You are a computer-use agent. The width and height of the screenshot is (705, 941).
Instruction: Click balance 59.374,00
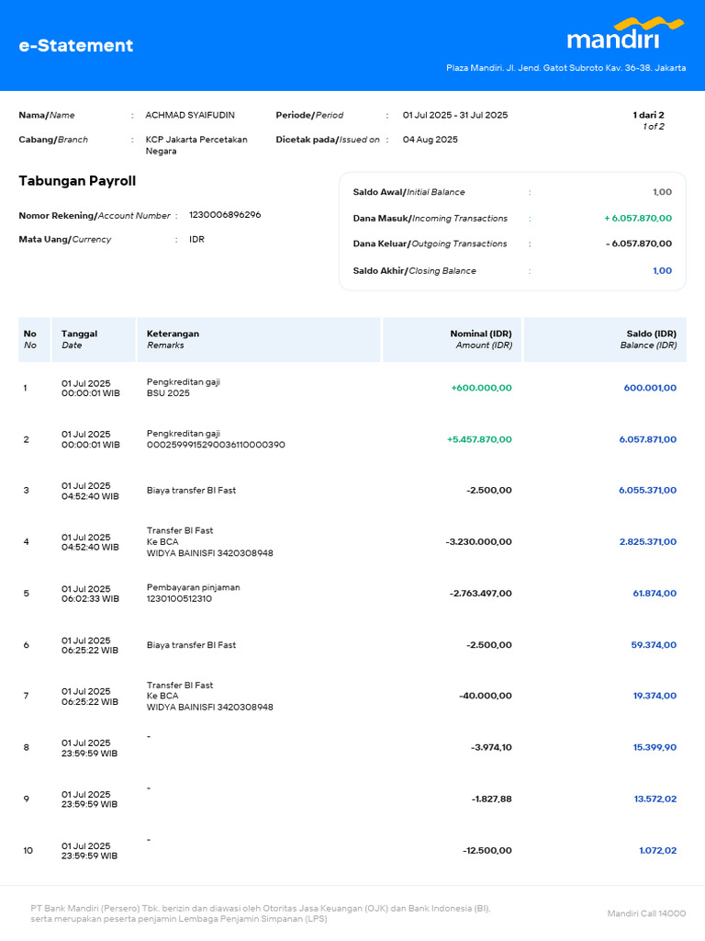pyautogui.click(x=654, y=645)
